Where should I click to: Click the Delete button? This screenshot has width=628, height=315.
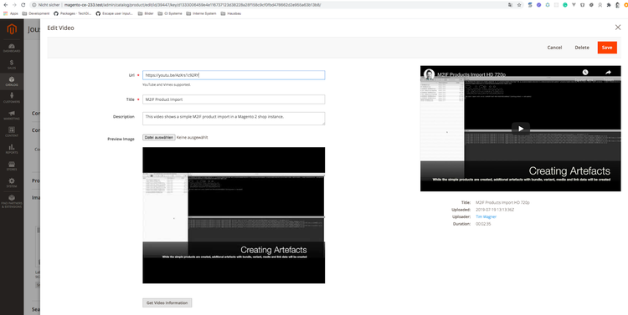point(582,47)
